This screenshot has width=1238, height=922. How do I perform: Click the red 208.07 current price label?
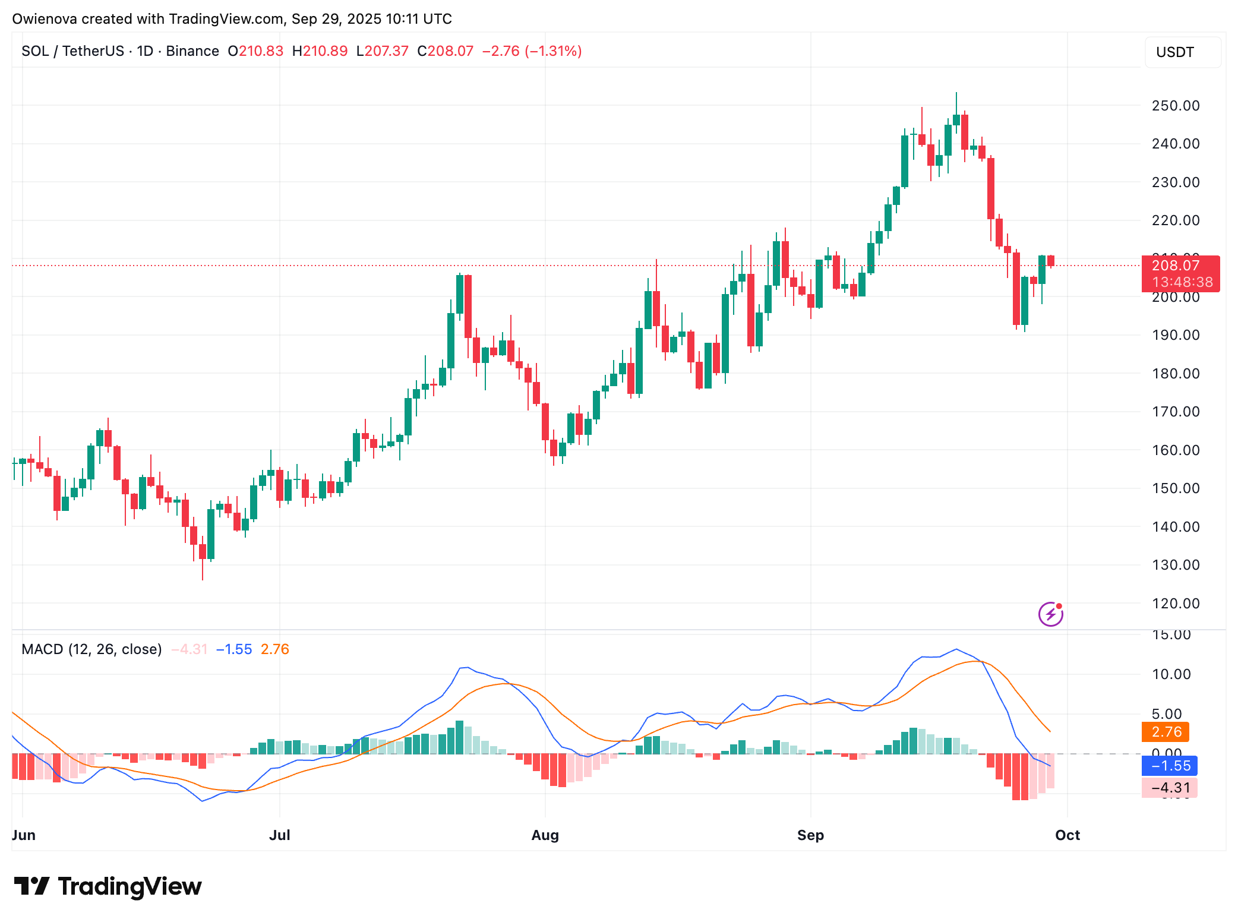(x=1180, y=273)
